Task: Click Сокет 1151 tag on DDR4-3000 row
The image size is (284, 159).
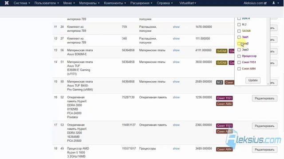Action: coord(224,98)
